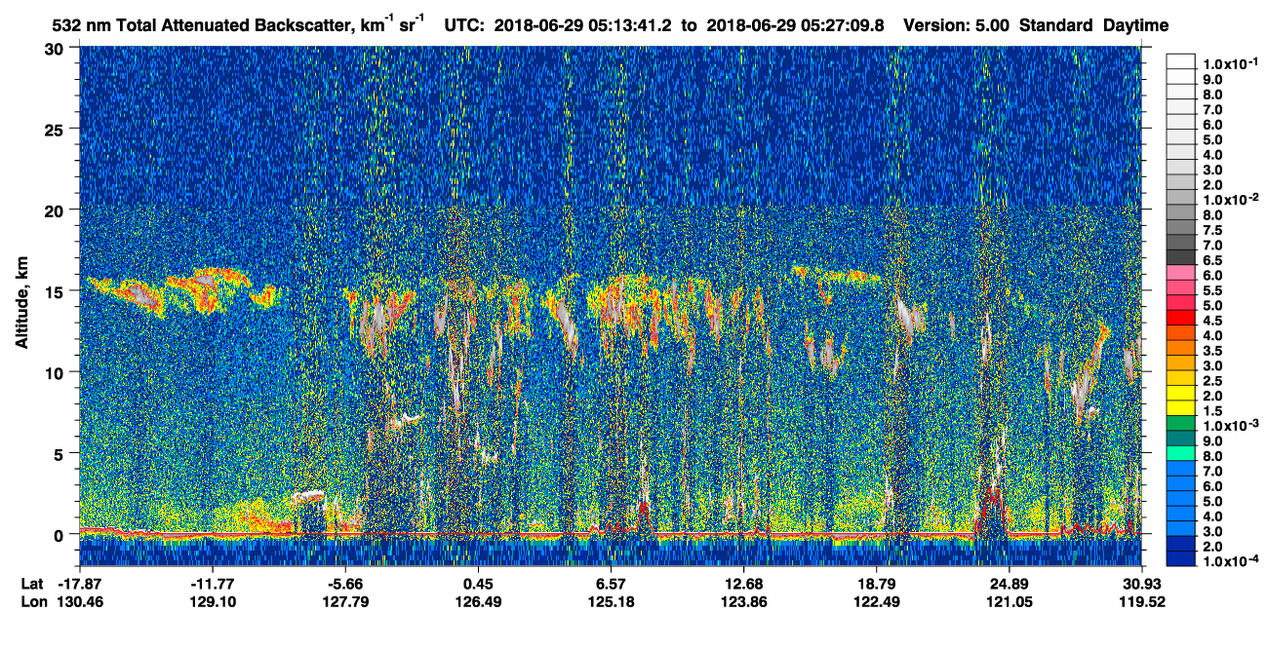Viewport: 1268px width, 650px height.
Task: Click the colorbar label '5.5'
Action: coord(1213,291)
